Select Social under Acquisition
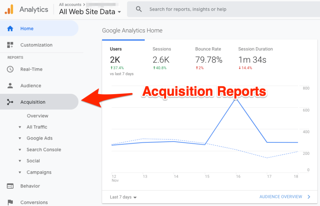 coord(33,161)
